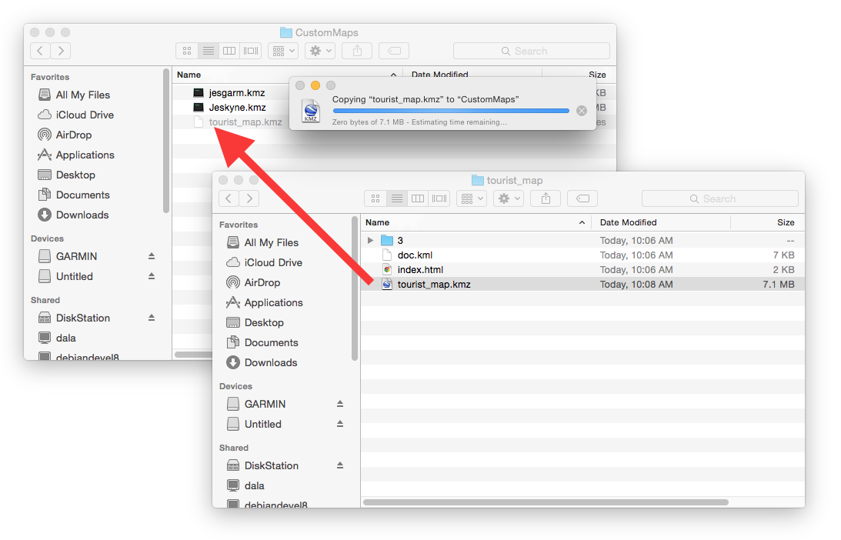
Task: Click Search field in tourist_map window
Action: 719,198
